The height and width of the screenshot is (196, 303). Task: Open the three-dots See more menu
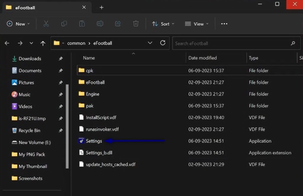(224, 24)
